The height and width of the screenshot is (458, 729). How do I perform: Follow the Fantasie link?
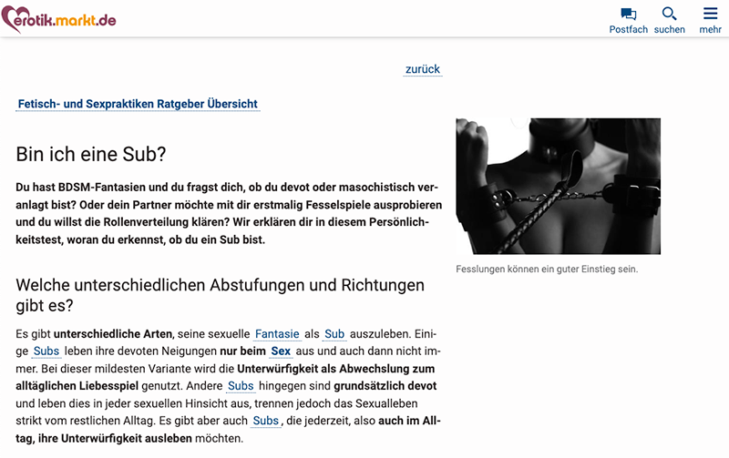[x=277, y=334]
